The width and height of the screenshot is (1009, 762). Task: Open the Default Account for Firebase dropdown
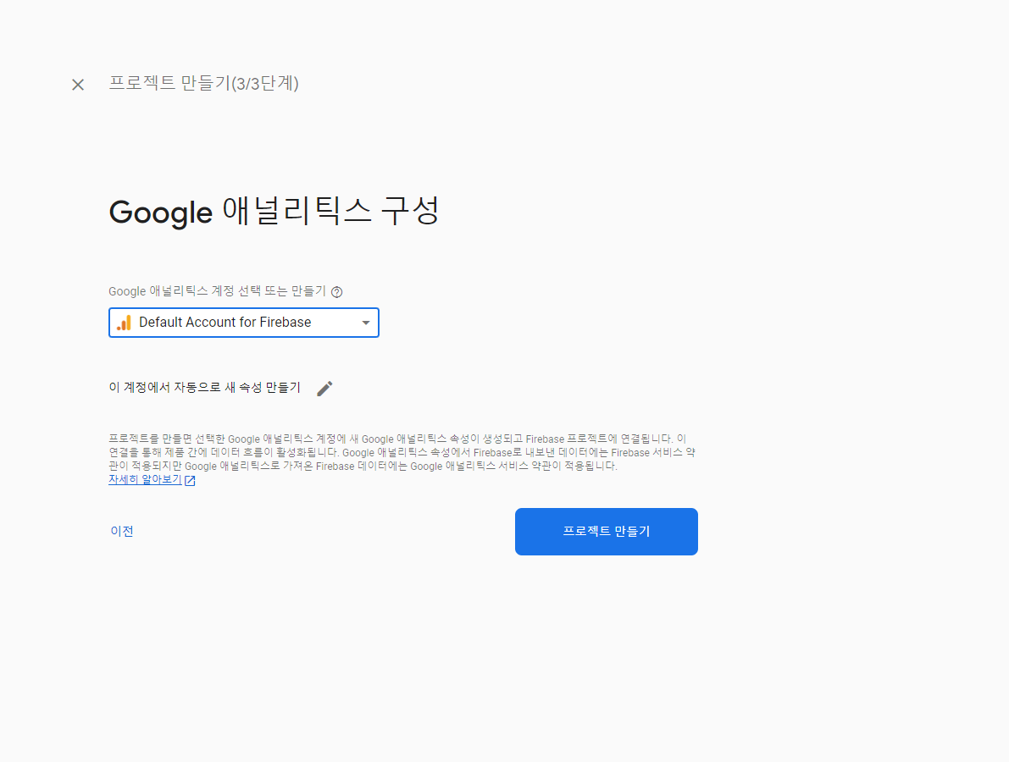244,323
